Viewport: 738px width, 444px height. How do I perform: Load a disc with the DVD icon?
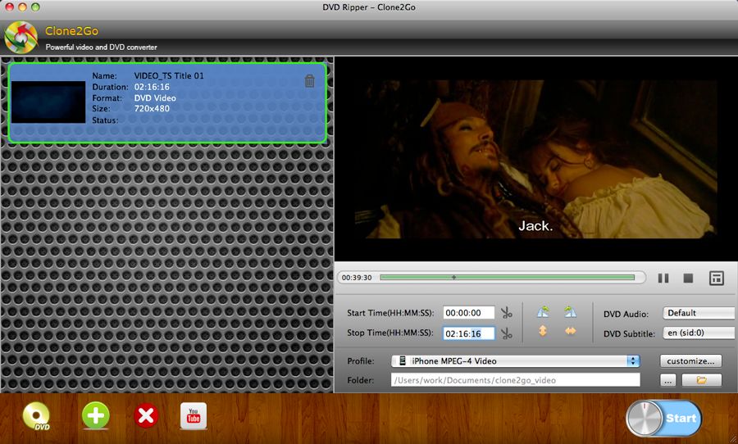[x=37, y=416]
